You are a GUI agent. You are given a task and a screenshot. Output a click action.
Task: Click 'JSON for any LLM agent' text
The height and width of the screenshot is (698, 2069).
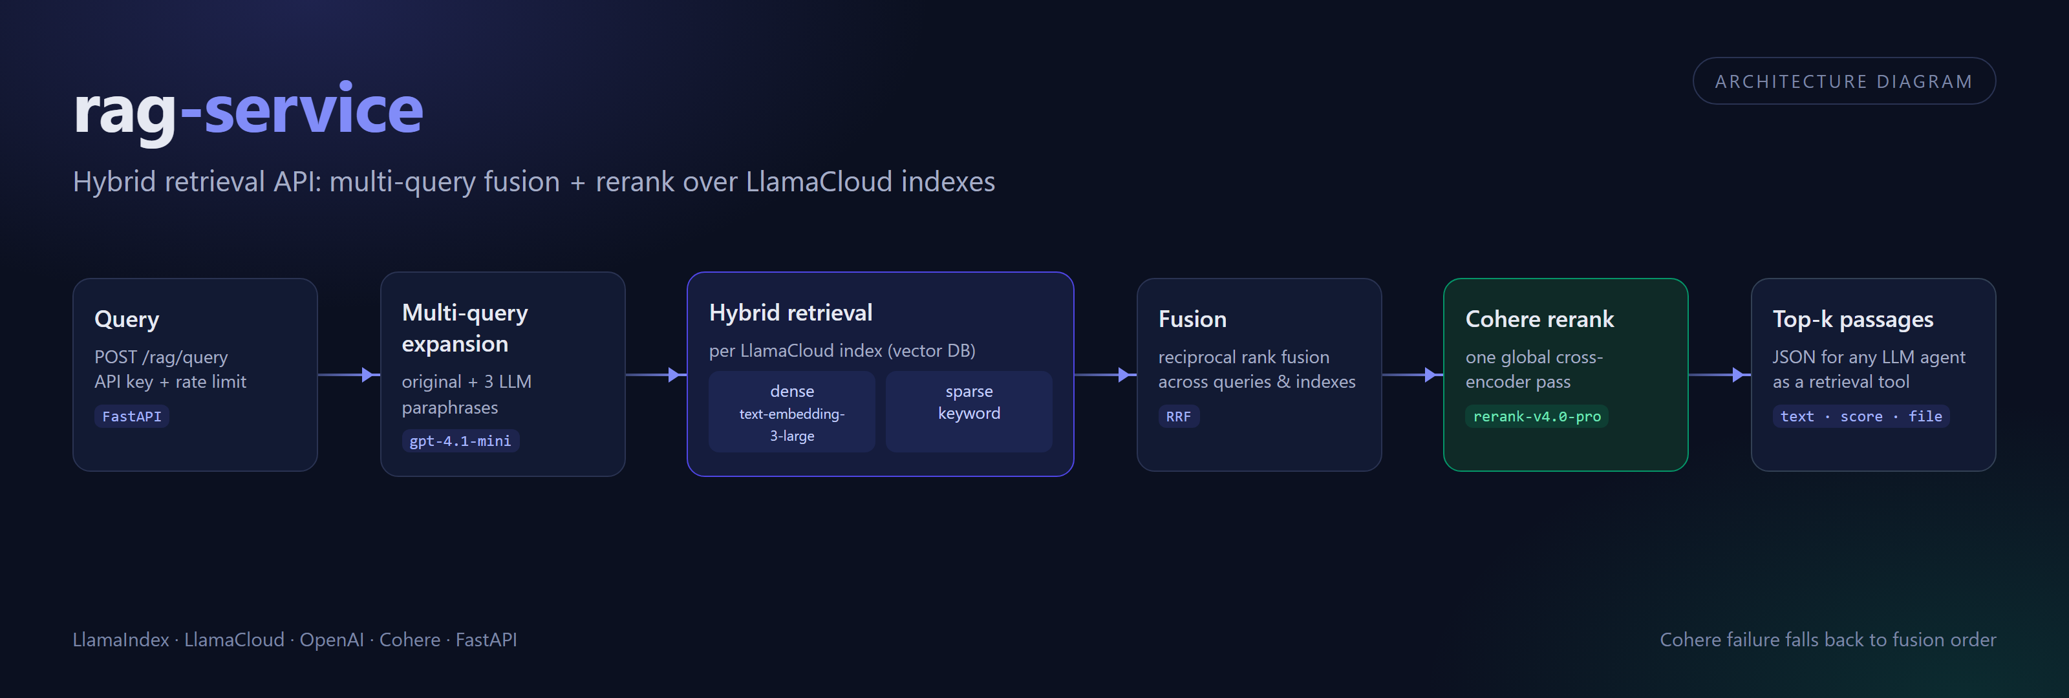[1869, 357]
